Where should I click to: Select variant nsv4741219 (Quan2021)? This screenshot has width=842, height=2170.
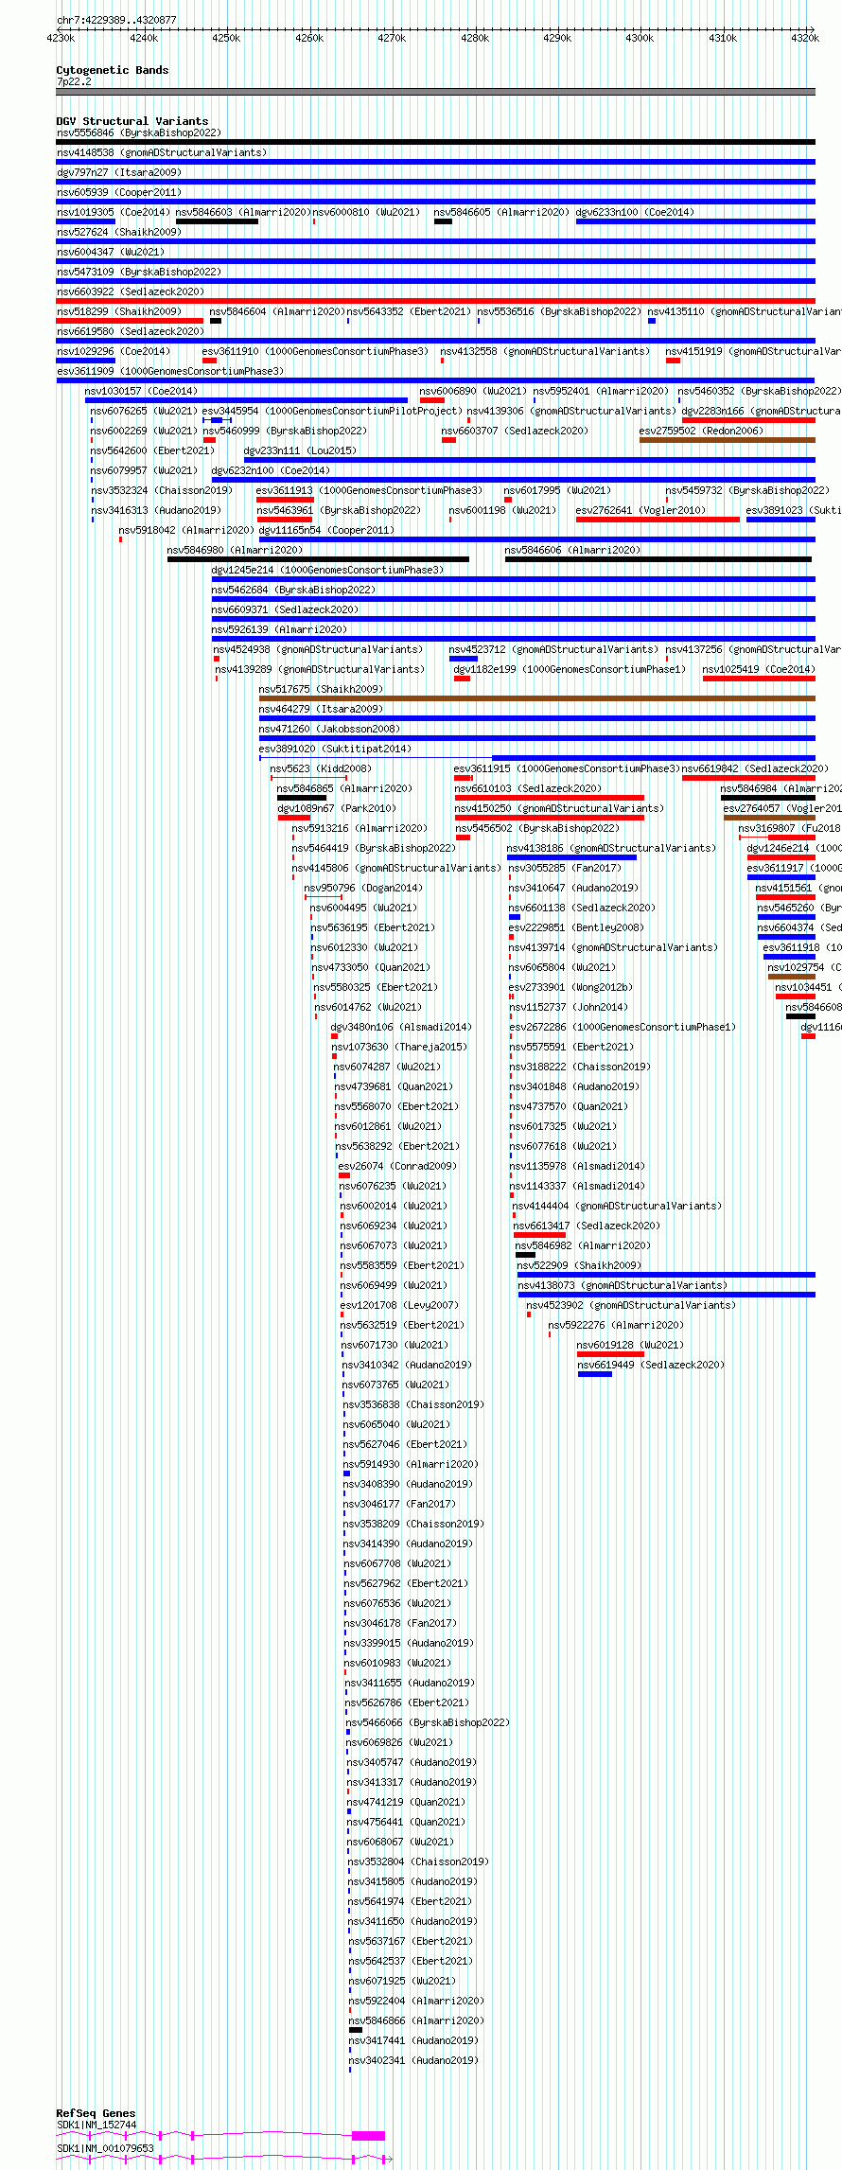406,1803
